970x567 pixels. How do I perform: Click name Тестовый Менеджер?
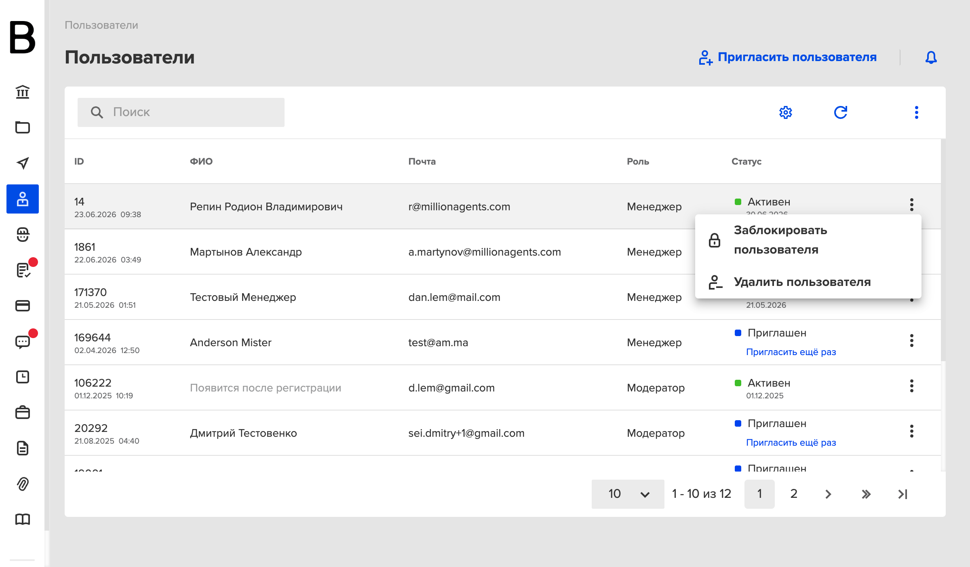click(x=243, y=297)
